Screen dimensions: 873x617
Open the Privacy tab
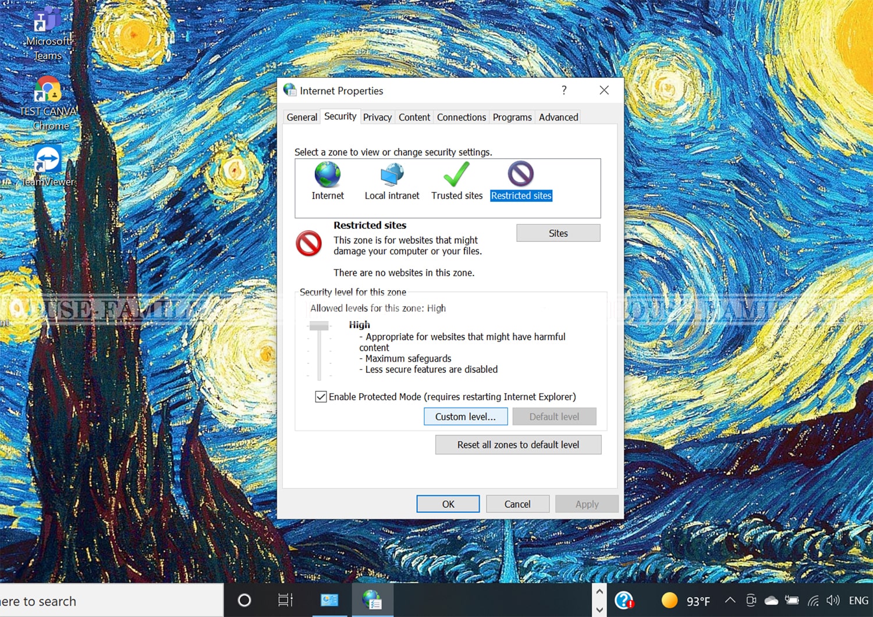pos(377,117)
